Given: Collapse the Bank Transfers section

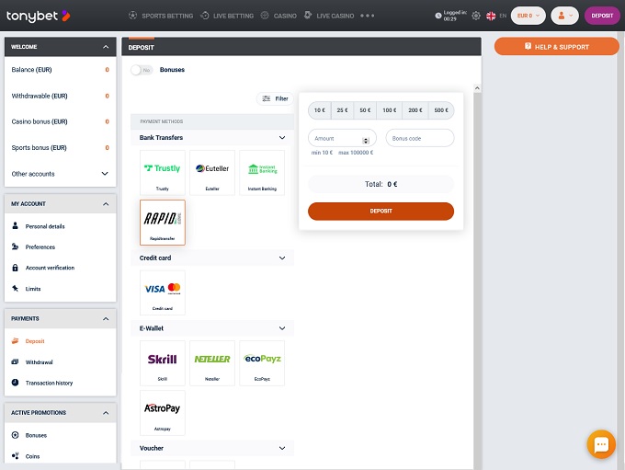Looking at the screenshot, I should pyautogui.click(x=282, y=138).
